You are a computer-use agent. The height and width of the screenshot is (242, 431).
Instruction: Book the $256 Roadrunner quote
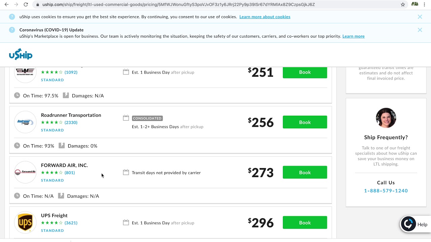305,122
